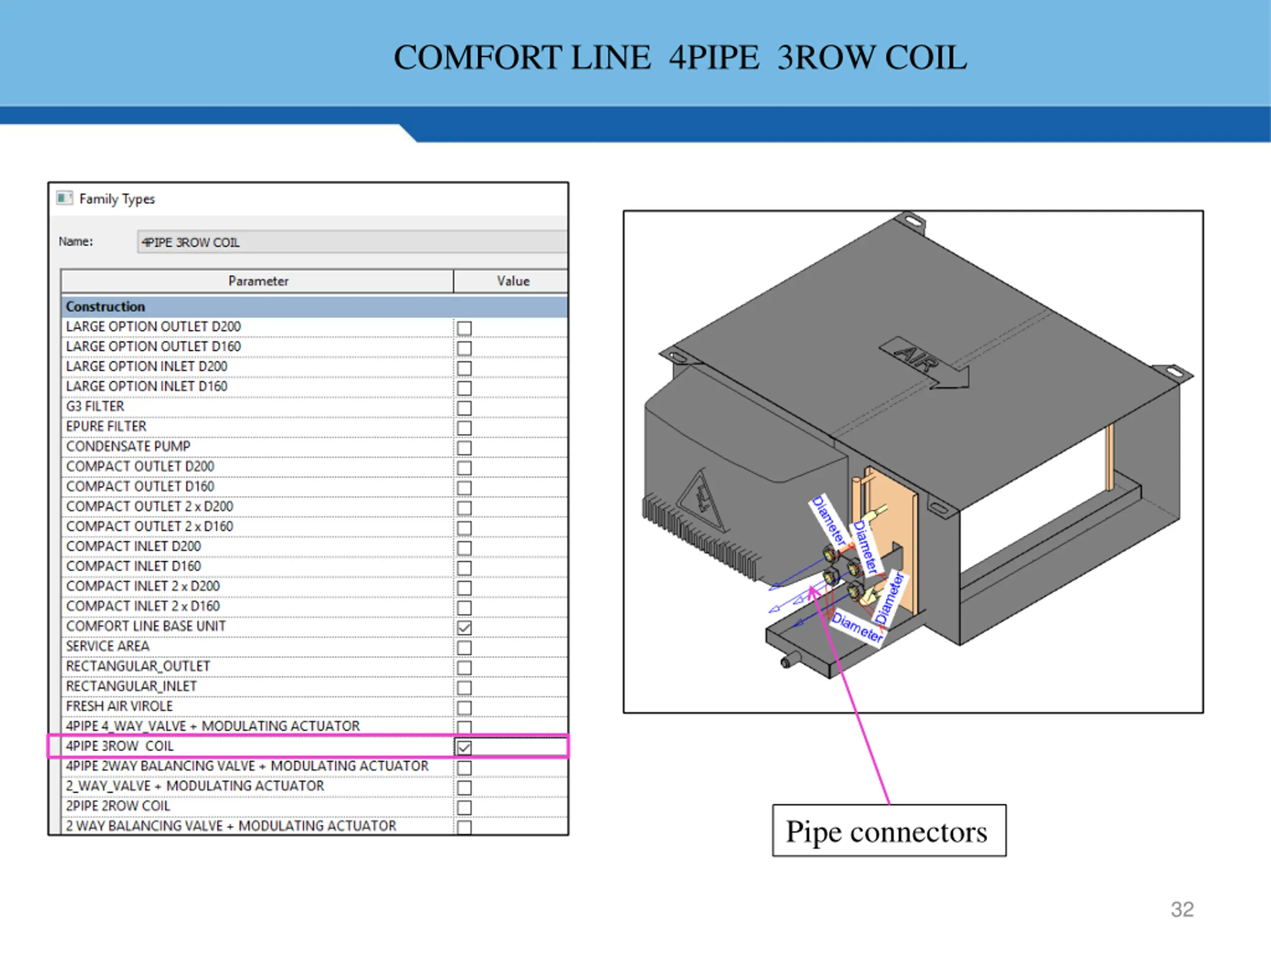Click the Name field 4PIPE 3ROW COIL

[x=351, y=242]
